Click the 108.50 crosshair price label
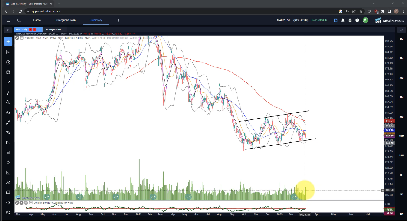 coord(390,190)
